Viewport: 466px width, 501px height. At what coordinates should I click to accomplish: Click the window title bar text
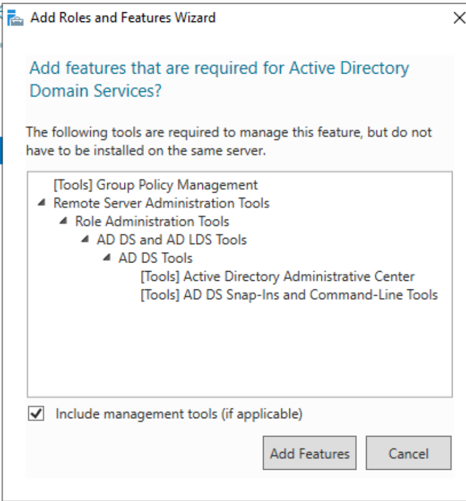[x=123, y=18]
